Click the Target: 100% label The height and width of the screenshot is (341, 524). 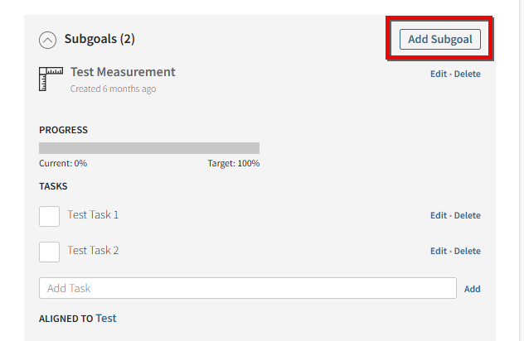(x=234, y=164)
